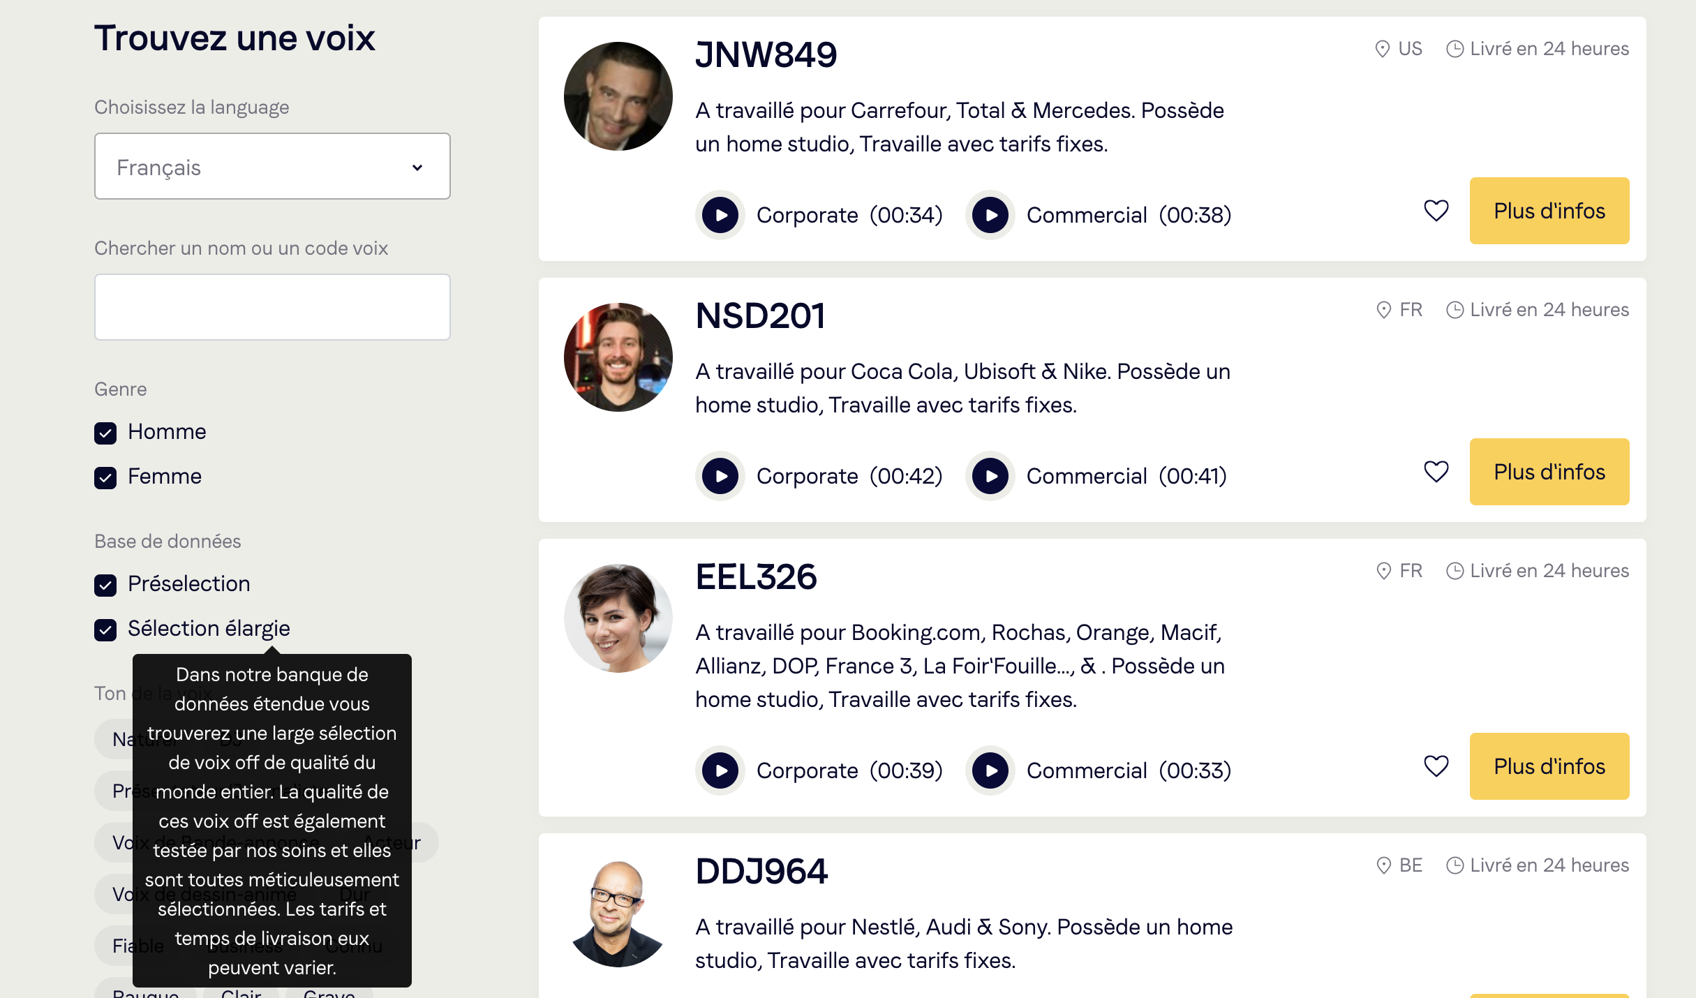1696x998 pixels.
Task: Disable the Préselection database checkbox
Action: click(105, 585)
